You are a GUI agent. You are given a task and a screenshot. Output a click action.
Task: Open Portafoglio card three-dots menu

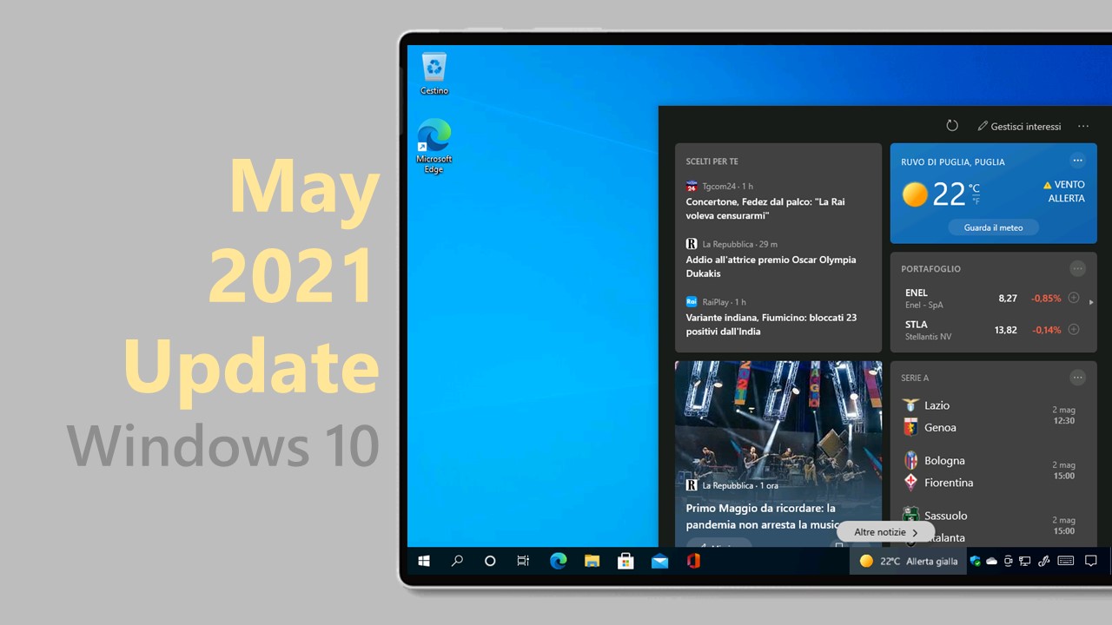pos(1078,268)
